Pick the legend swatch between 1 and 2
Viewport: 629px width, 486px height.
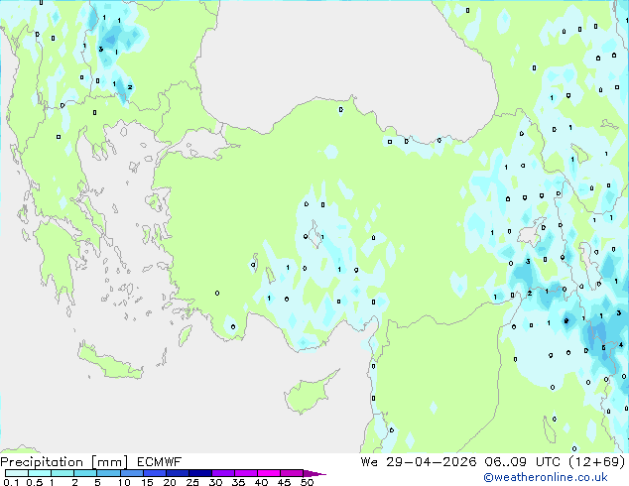[x=63, y=473]
